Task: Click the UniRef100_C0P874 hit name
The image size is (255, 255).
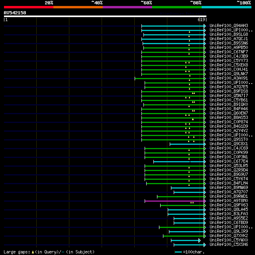Action: click(x=229, y=122)
